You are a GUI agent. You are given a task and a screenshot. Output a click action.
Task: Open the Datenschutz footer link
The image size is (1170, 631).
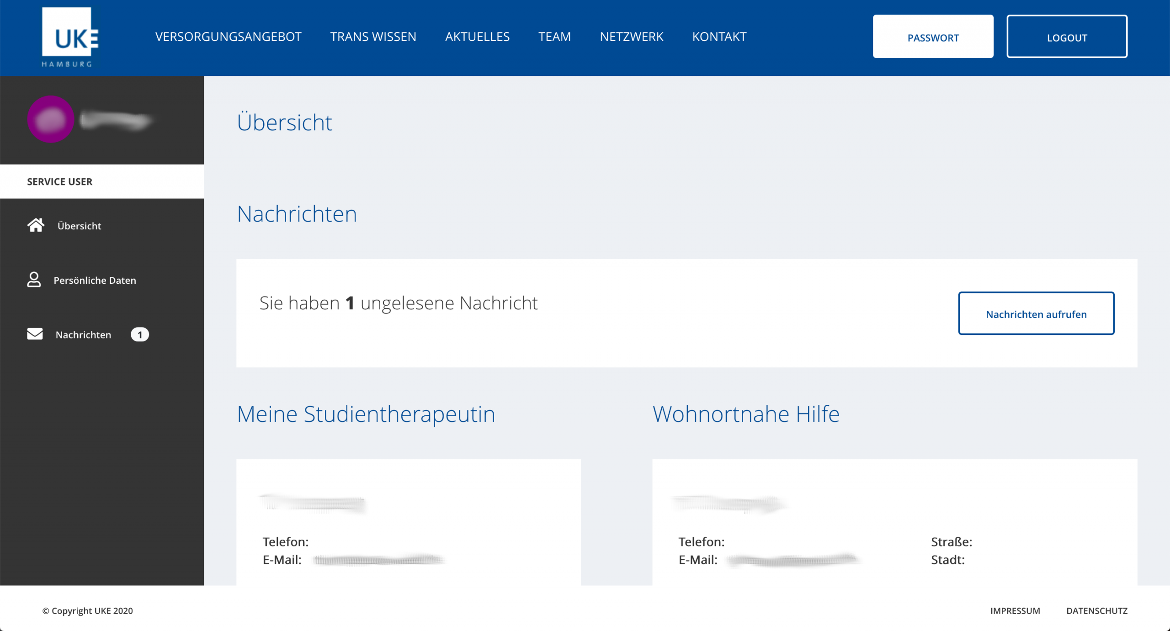pyautogui.click(x=1097, y=611)
